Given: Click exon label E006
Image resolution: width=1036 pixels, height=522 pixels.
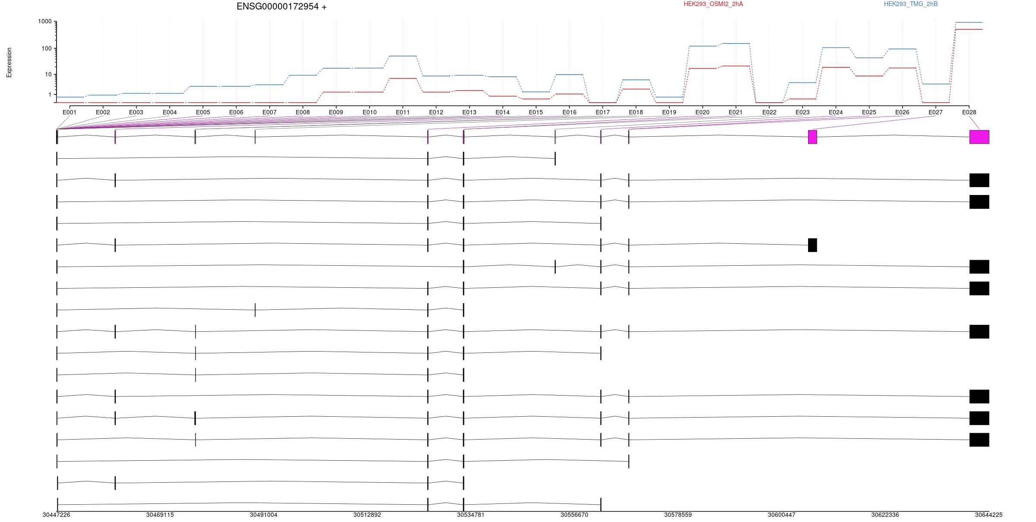Looking at the screenshot, I should click(236, 112).
